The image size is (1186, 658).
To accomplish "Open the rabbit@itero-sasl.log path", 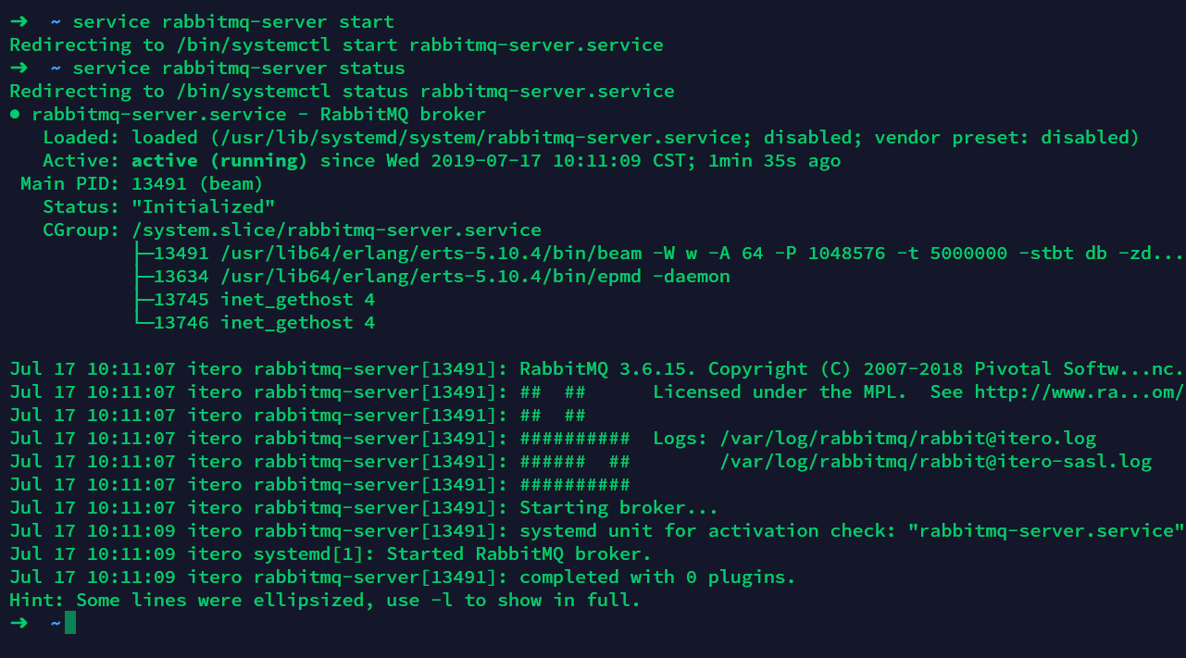I will 936,462.
